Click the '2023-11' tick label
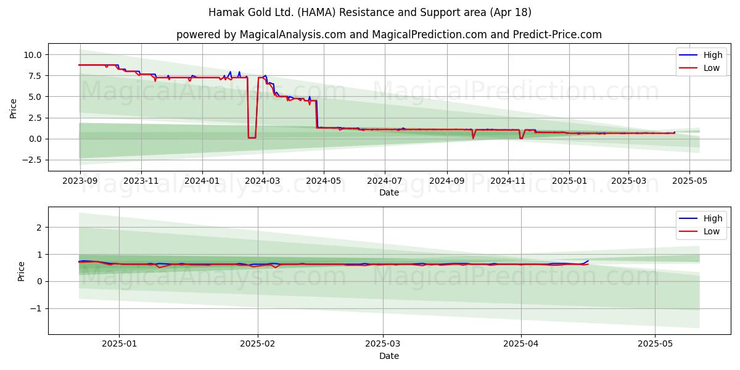Image resolution: width=740 pixels, height=370 pixels. (141, 180)
